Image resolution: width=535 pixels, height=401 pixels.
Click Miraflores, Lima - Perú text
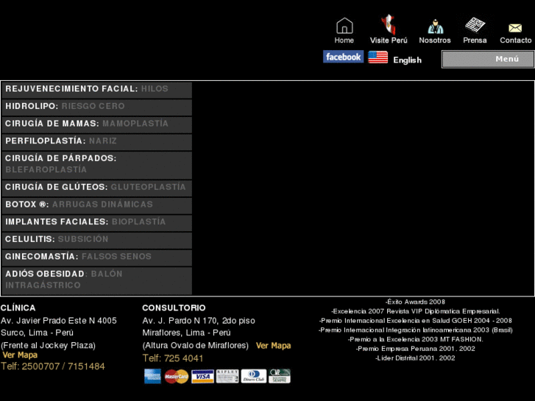click(187, 333)
